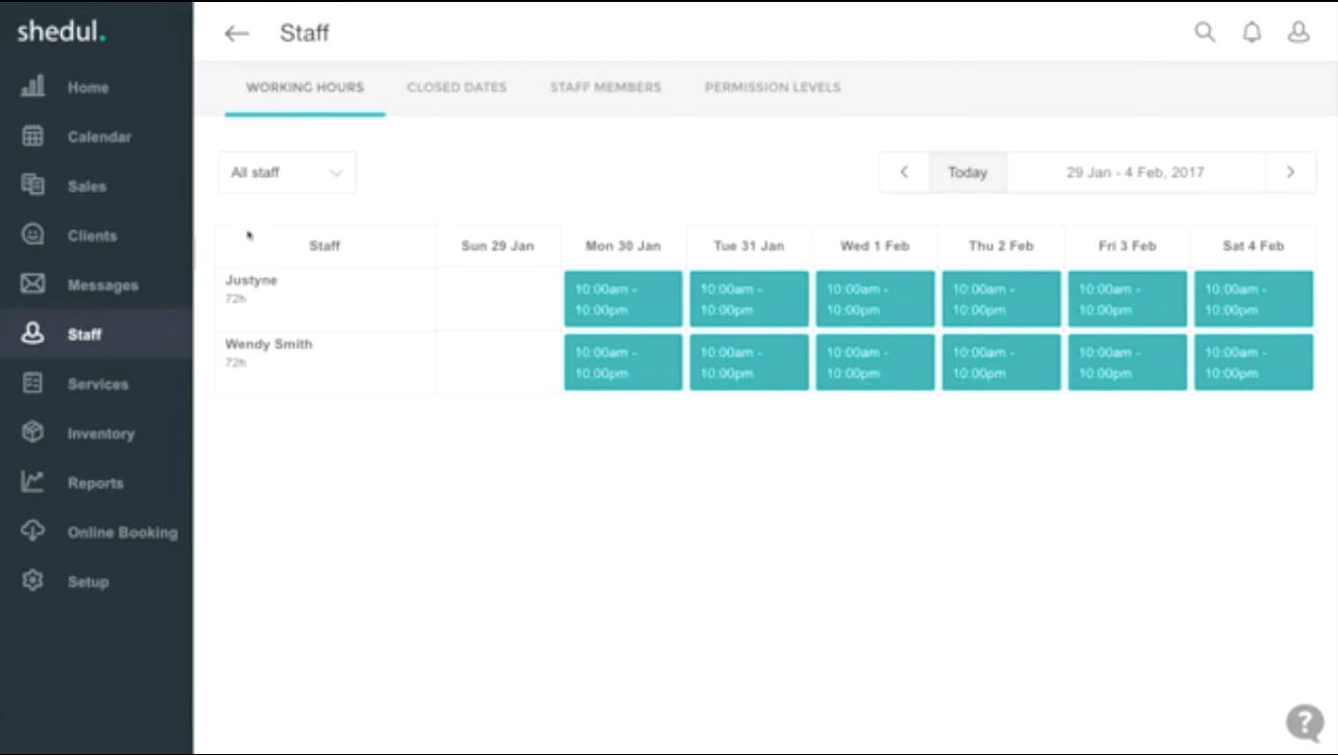
Task: Click the search magnifier icon
Action: coord(1204,31)
